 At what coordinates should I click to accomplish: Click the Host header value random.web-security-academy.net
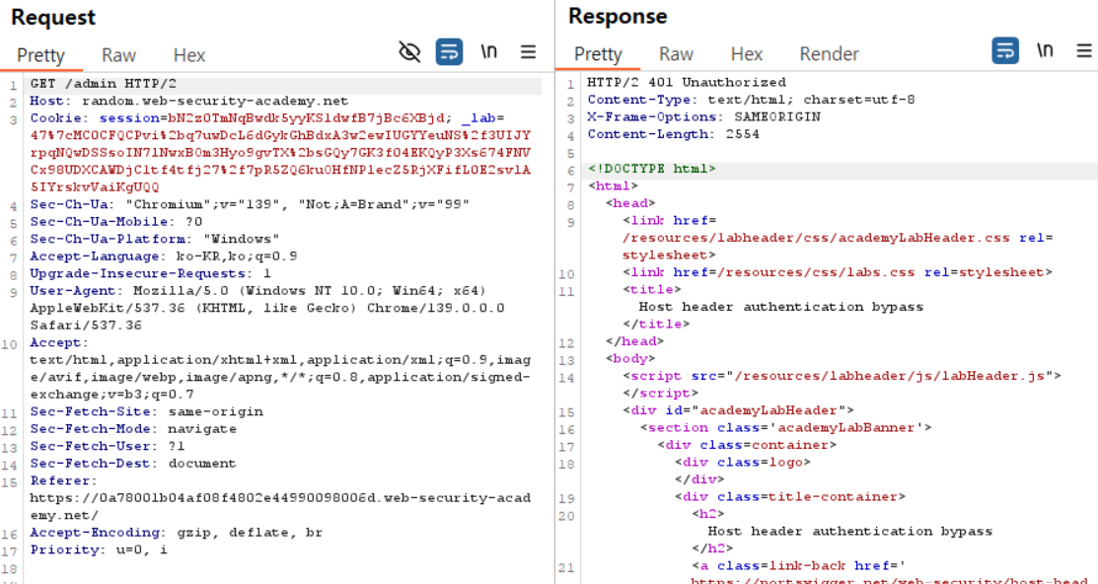[x=215, y=101]
